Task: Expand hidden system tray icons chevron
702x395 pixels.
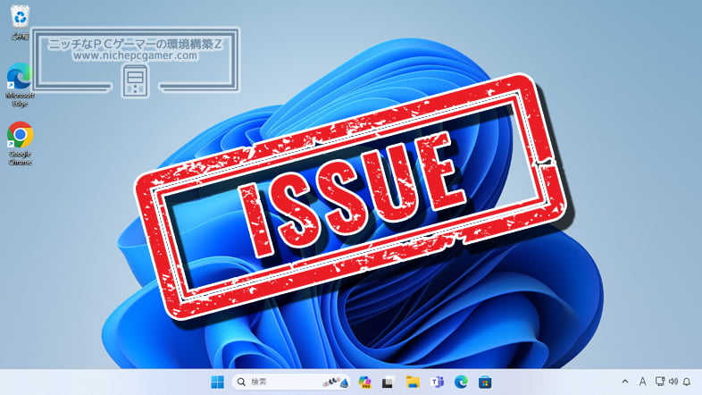Action: coord(625,382)
